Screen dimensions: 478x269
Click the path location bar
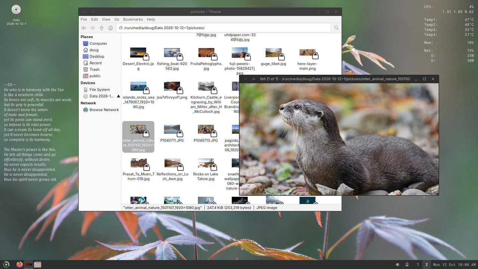pos(224,28)
